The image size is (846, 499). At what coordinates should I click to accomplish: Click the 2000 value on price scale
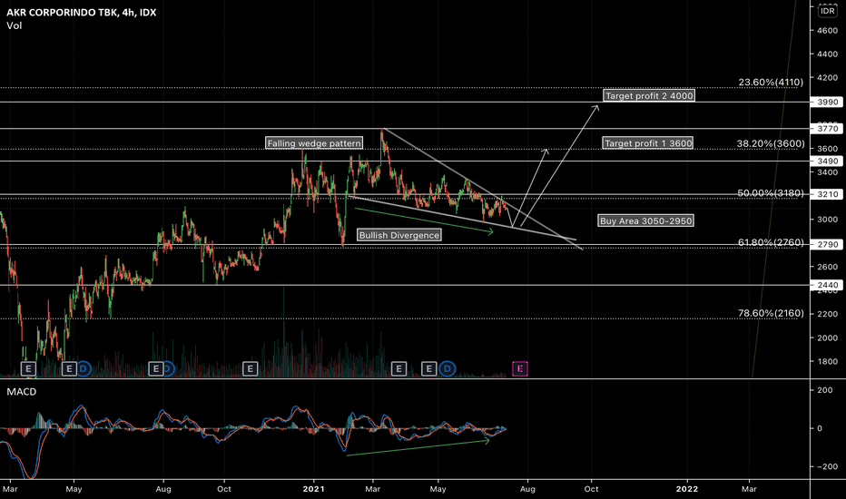point(828,338)
